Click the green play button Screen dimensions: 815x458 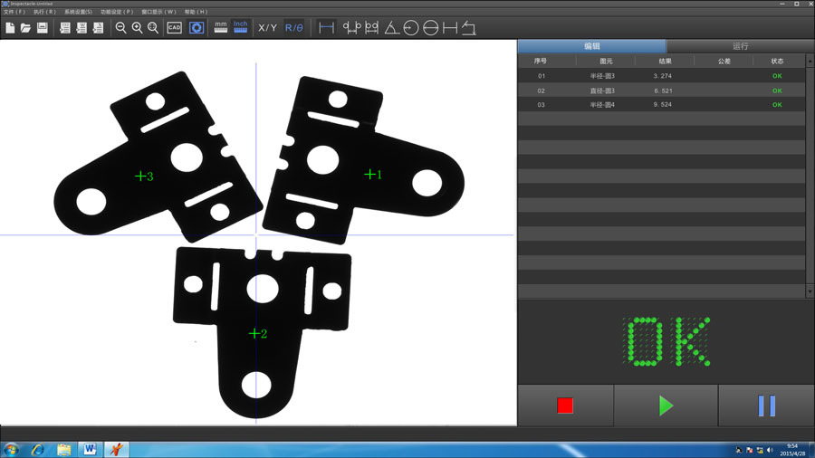point(666,406)
